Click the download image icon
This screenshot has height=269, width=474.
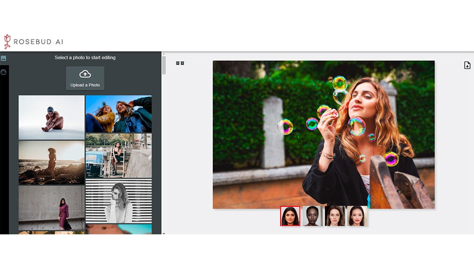click(x=467, y=65)
